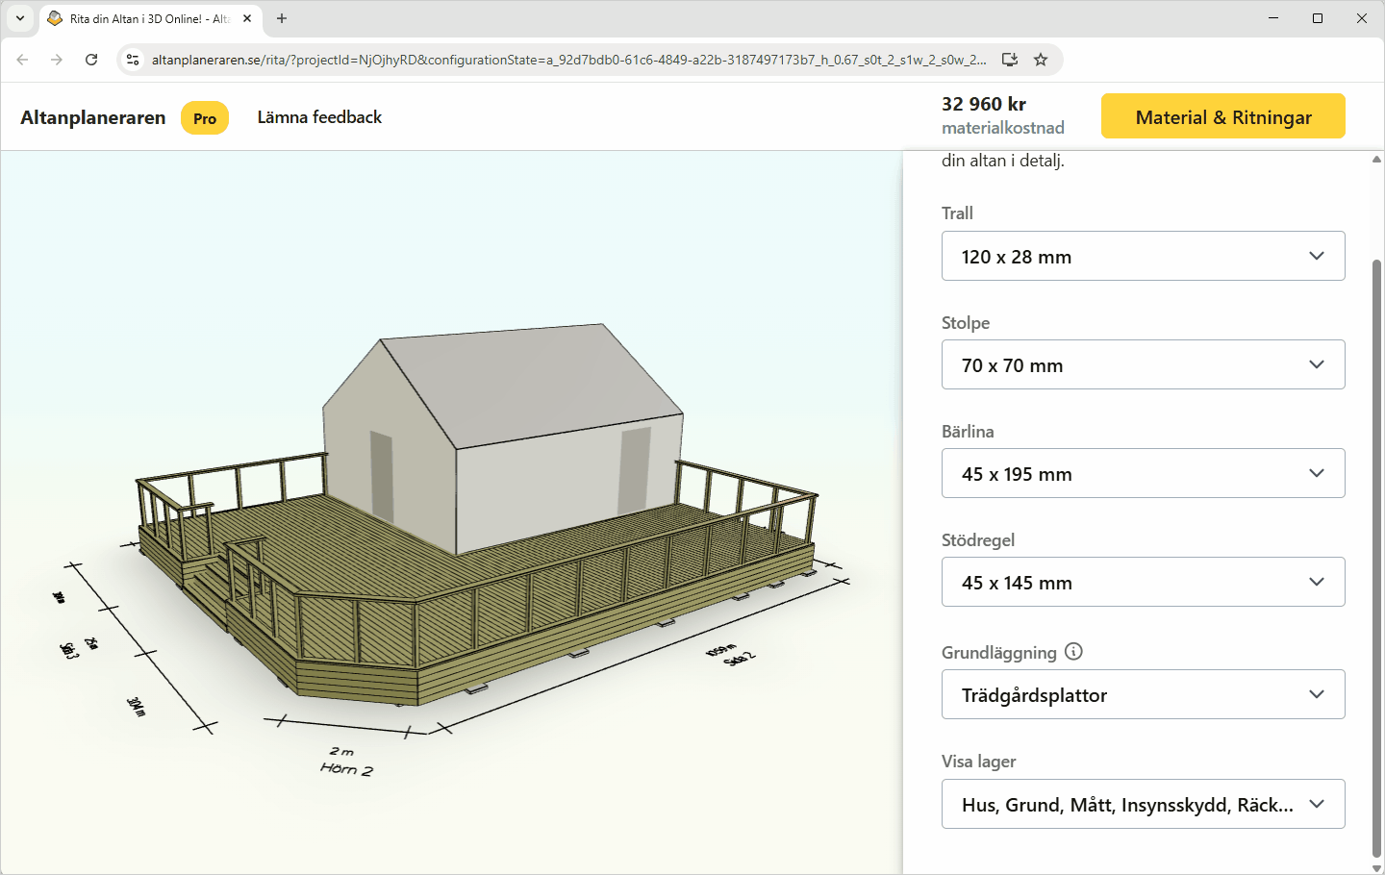Close the Rita din Altan tab
The width and height of the screenshot is (1385, 875).
click(247, 18)
